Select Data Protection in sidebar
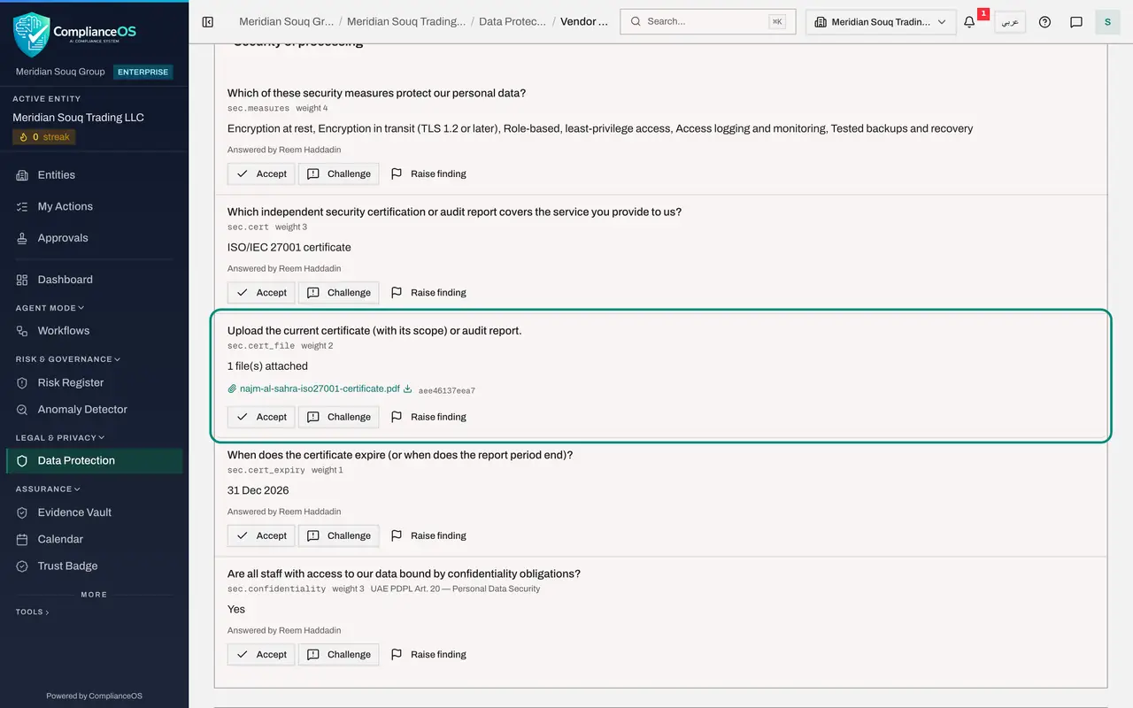This screenshot has width=1133, height=708. coord(94,461)
